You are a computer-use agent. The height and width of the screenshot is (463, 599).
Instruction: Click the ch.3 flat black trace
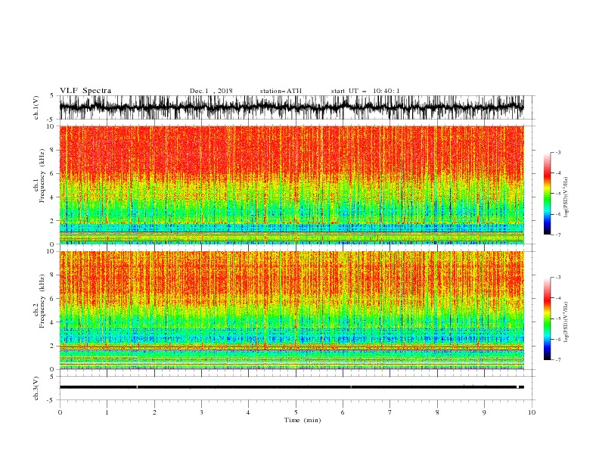pyautogui.click(x=292, y=387)
